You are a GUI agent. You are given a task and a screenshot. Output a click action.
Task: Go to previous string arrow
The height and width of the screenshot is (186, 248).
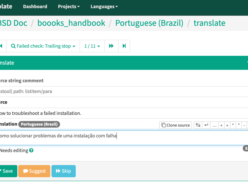[x=2, y=46]
